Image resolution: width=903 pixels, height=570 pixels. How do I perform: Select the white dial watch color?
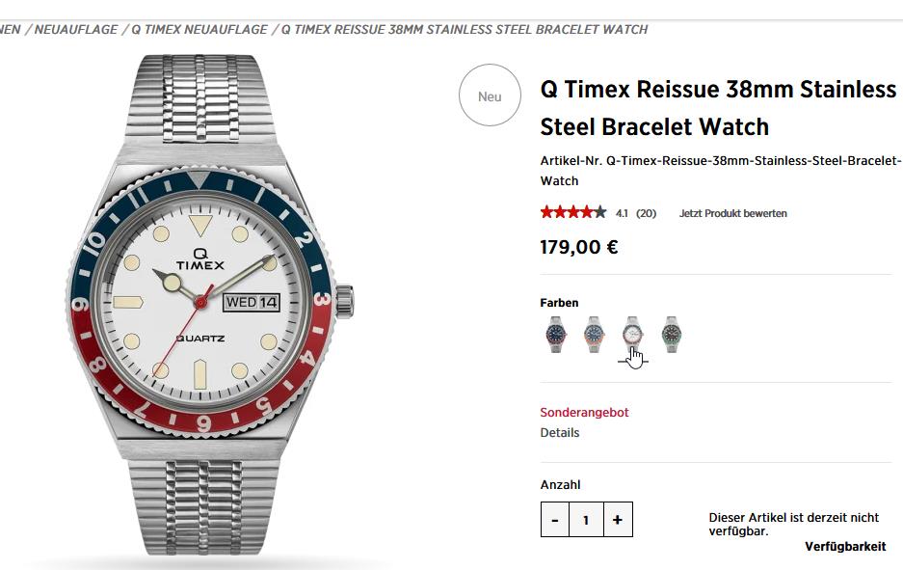(632, 335)
